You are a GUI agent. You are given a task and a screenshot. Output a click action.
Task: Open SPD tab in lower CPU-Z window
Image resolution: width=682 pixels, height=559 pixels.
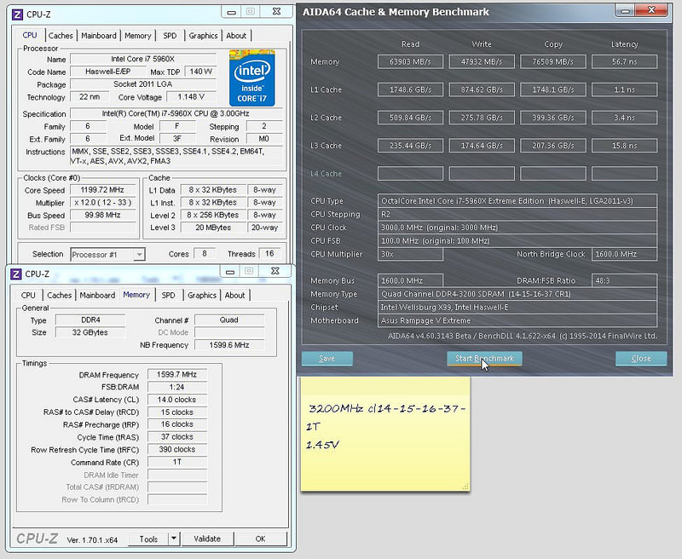point(168,295)
